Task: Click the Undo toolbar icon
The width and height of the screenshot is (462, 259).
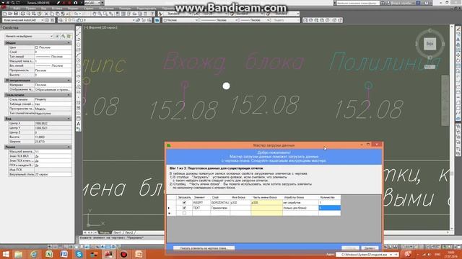Action: tap(76, 14)
